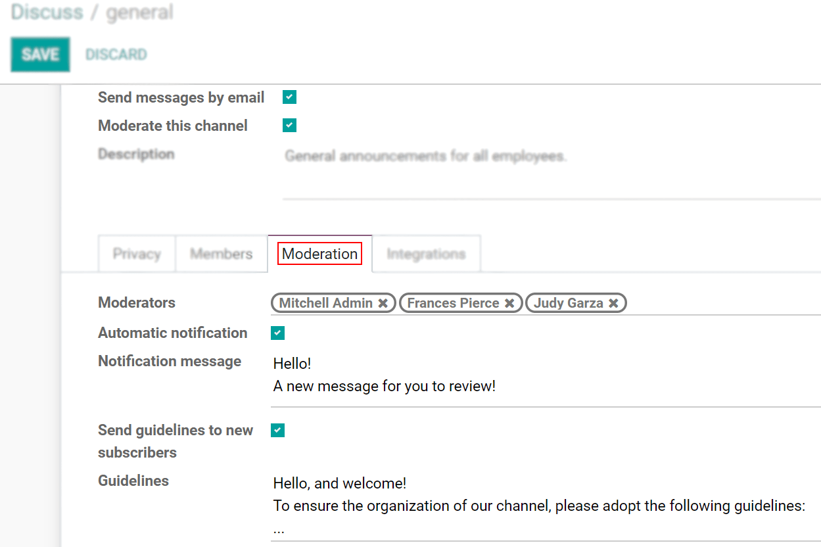Screen dimensions: 821x547
Task: Remove Judy Garza moderator tag
Action: coord(613,303)
